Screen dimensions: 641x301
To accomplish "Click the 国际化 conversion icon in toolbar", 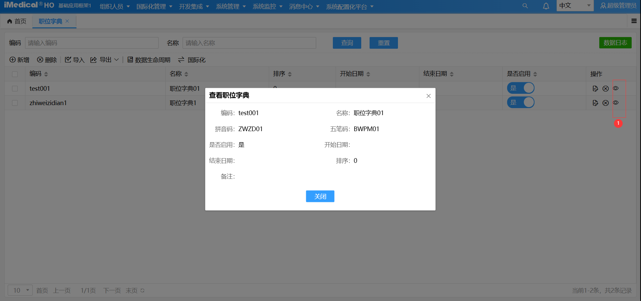I will (x=181, y=60).
